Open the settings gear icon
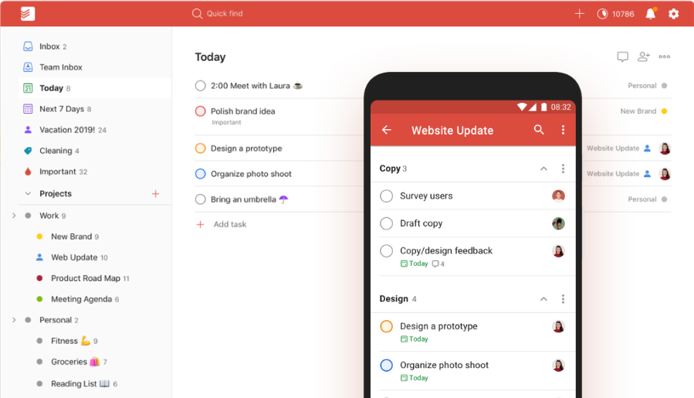The image size is (694, 398). point(673,14)
